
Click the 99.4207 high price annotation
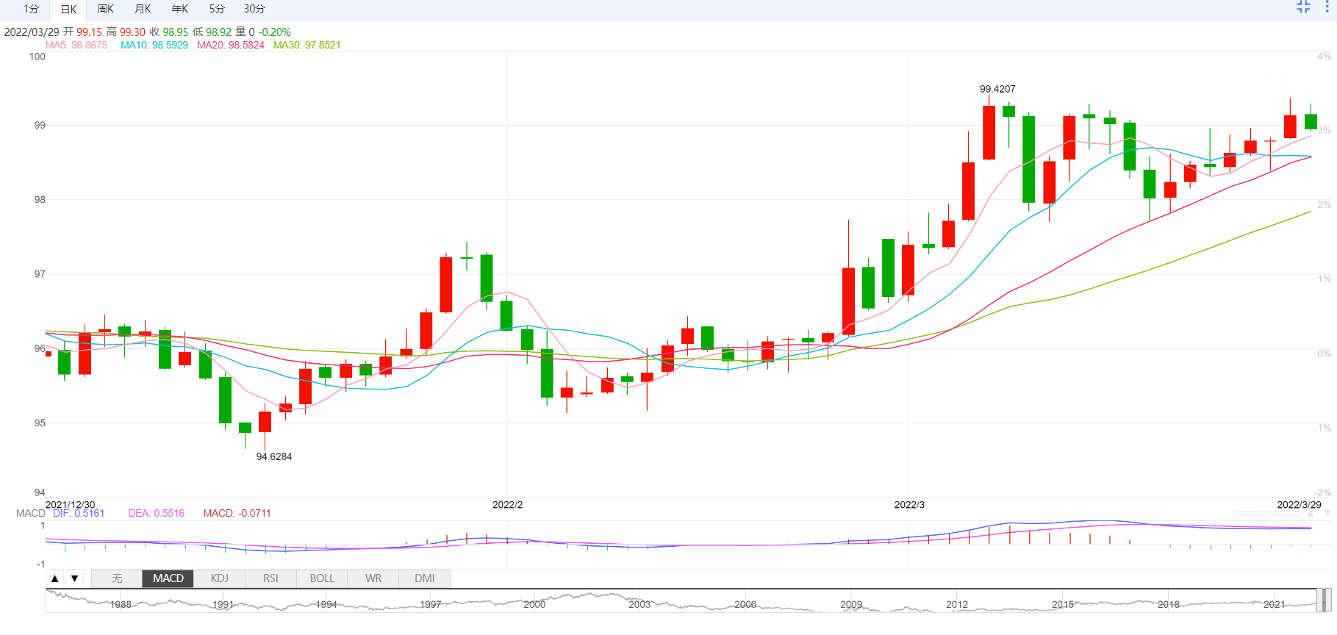coord(997,89)
